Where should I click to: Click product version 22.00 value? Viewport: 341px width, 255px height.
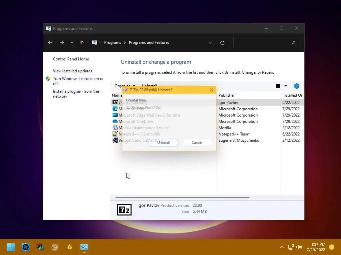[x=197, y=205]
